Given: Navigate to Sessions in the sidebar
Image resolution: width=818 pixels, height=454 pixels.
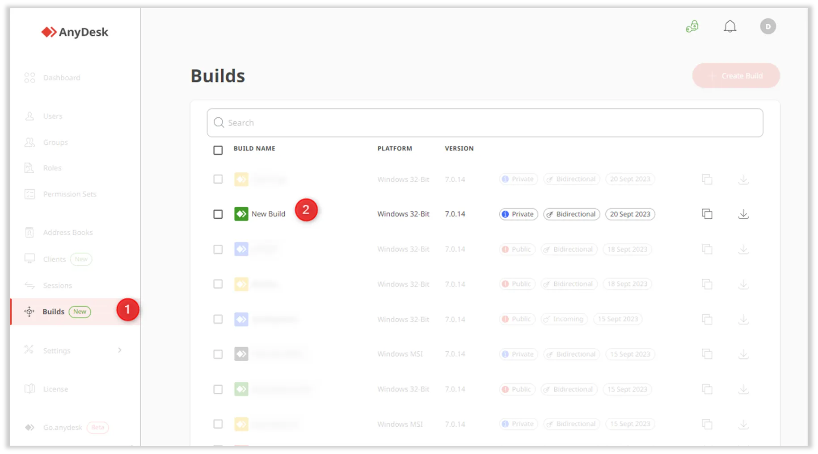Looking at the screenshot, I should pos(57,286).
